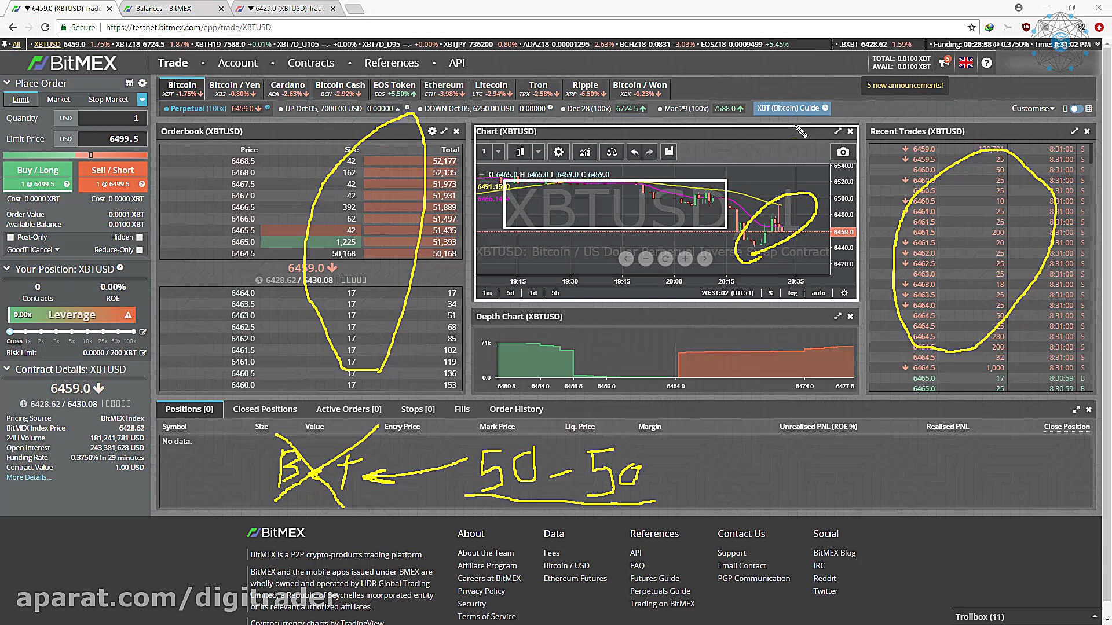Redo chart action
Screen dimensions: 1112x625
tap(650, 152)
